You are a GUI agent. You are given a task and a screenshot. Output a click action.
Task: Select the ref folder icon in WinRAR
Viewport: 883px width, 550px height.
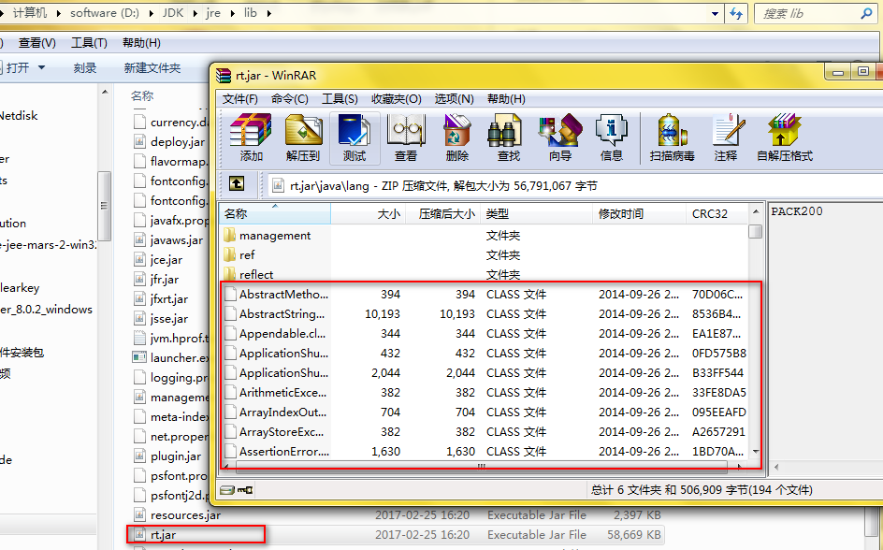tap(229, 255)
